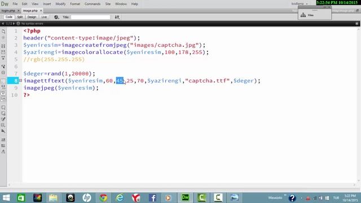Open the Modify menu
This screenshot has width=361, height=203.
(x=60, y=4)
